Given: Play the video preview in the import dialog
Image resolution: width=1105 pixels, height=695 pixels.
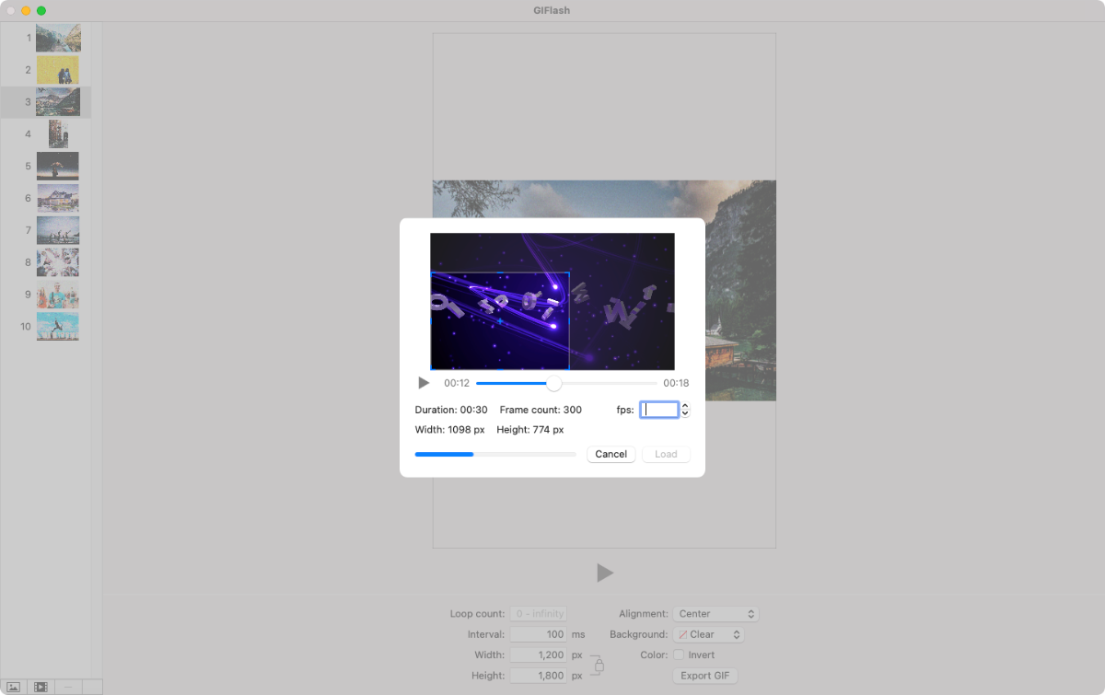Looking at the screenshot, I should coord(424,383).
